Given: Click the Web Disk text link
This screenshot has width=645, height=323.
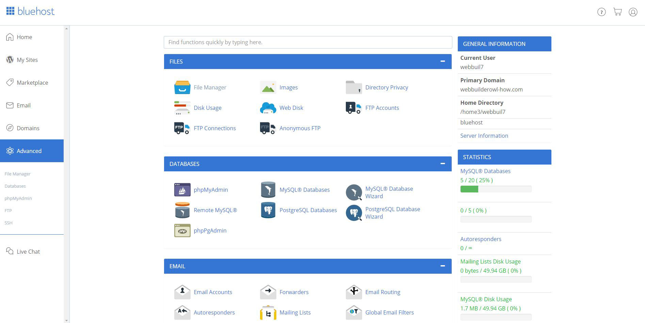Looking at the screenshot, I should (x=291, y=108).
